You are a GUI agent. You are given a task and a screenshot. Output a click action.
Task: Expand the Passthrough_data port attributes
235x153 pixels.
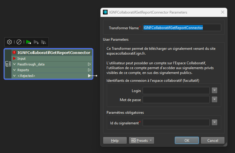[x=14, y=64]
